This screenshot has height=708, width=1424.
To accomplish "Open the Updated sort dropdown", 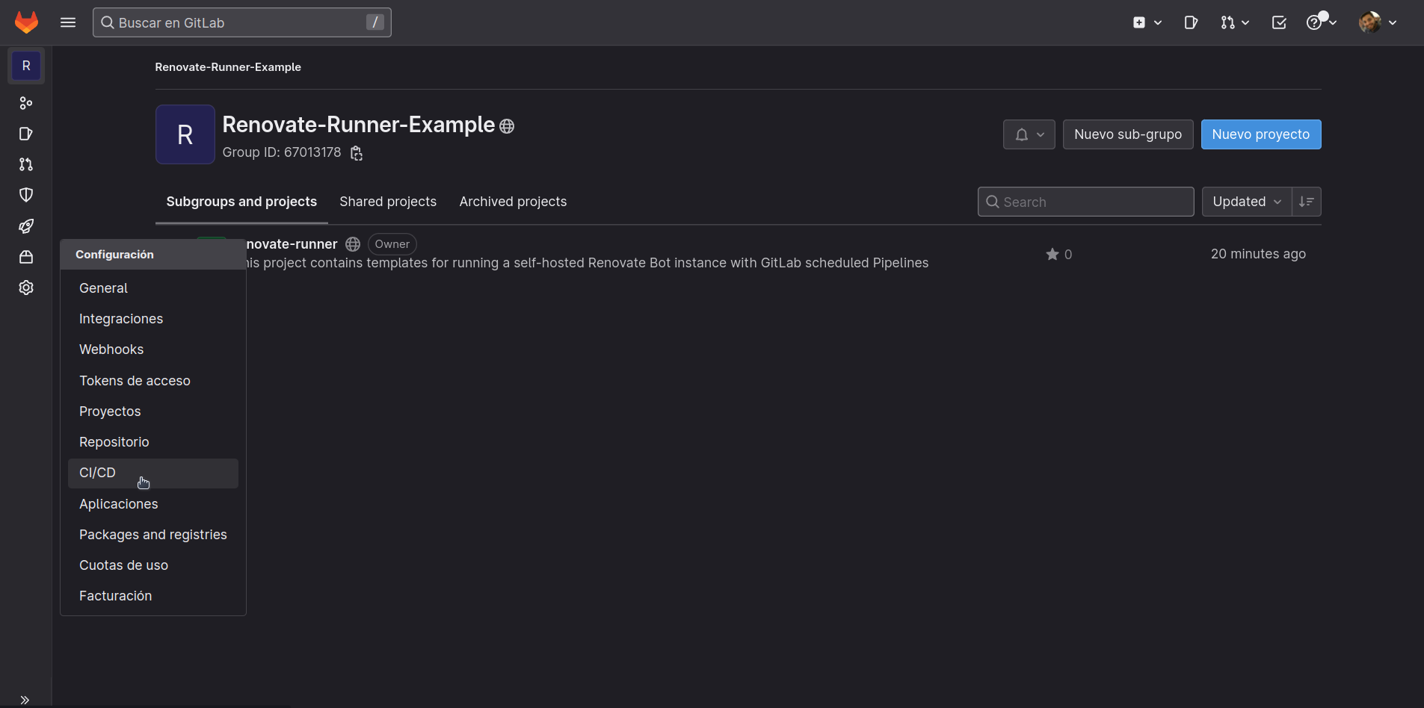I will coord(1246,202).
